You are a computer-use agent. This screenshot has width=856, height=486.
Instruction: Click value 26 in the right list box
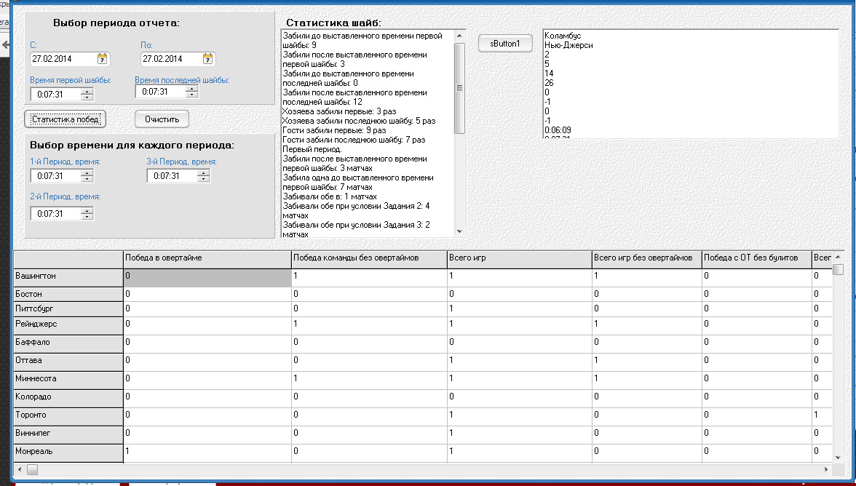tap(549, 83)
